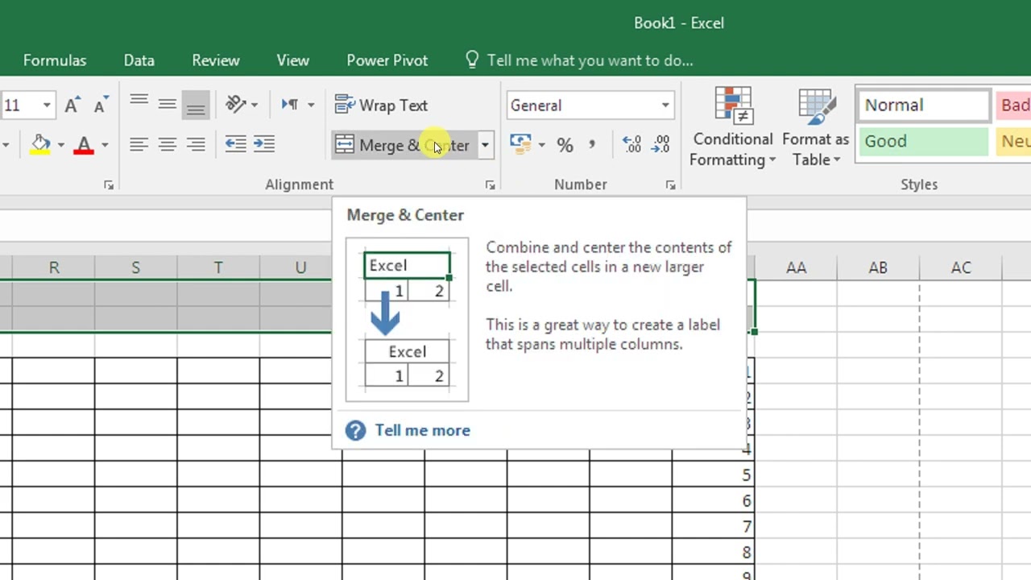Click the Increase Decimal icon
The image size is (1031, 580).
coord(631,145)
